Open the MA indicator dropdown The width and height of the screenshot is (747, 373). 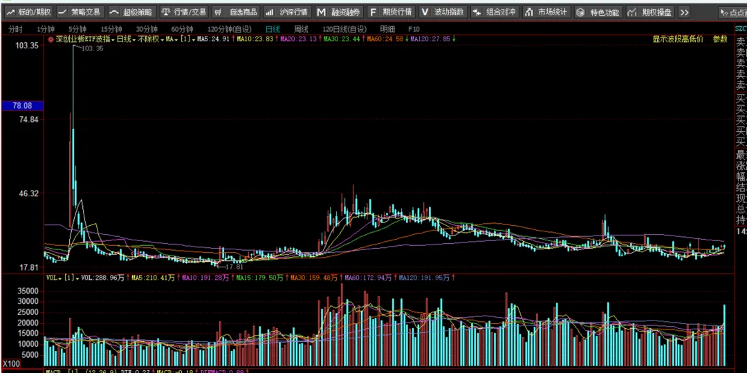(x=172, y=39)
